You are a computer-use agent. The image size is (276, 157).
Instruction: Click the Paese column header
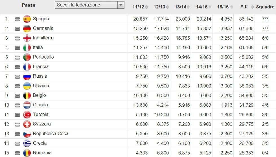click(29, 5)
